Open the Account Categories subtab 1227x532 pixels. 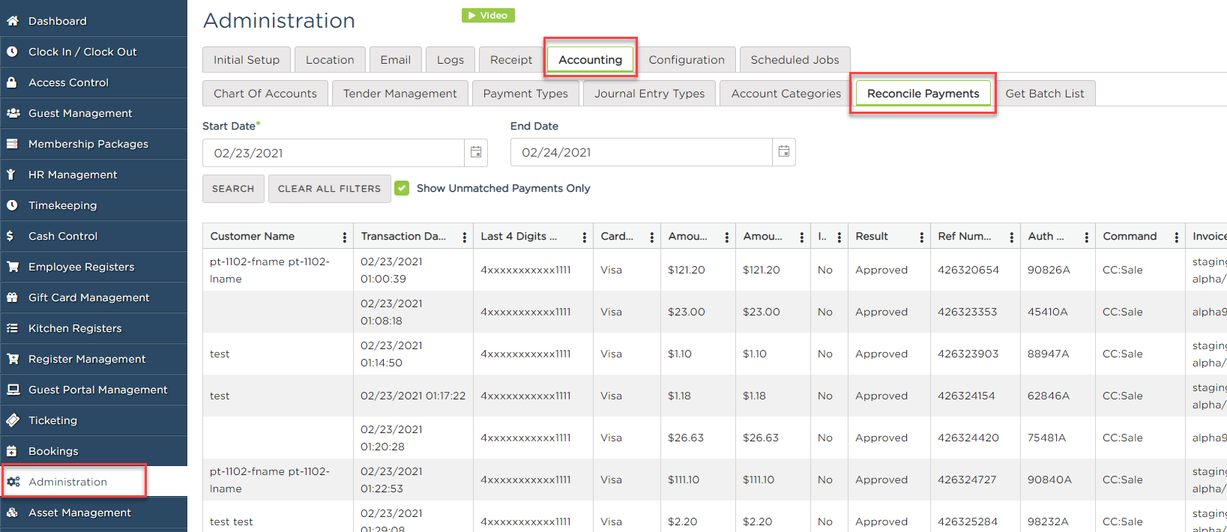click(x=786, y=94)
